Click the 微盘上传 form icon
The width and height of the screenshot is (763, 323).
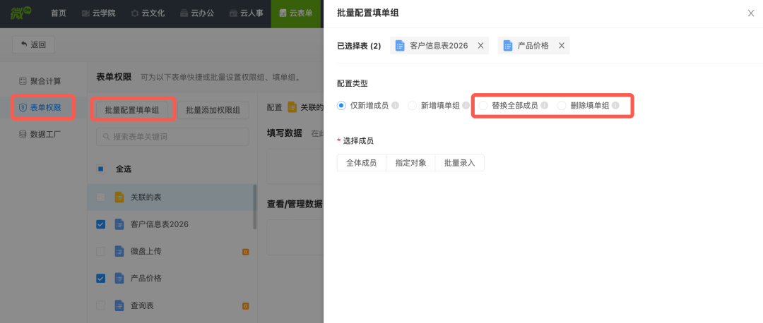[x=119, y=251]
